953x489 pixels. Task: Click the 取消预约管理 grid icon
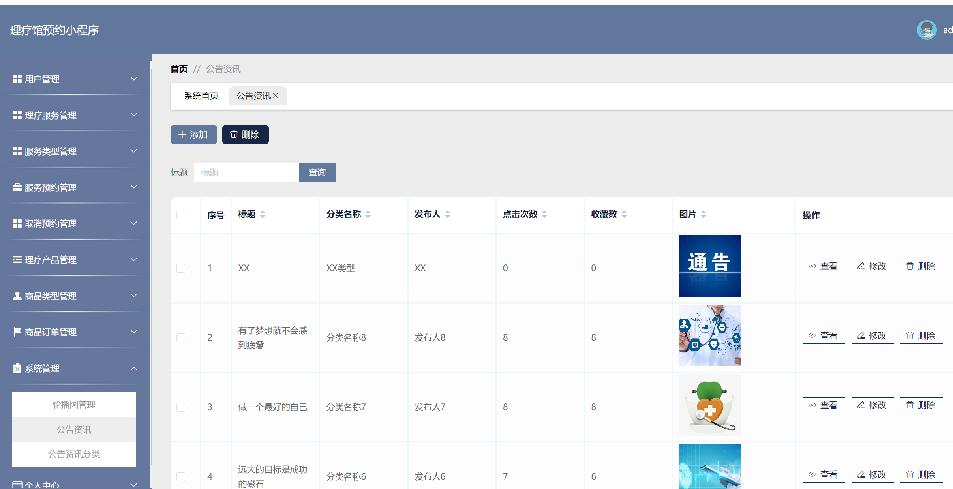pyautogui.click(x=17, y=223)
